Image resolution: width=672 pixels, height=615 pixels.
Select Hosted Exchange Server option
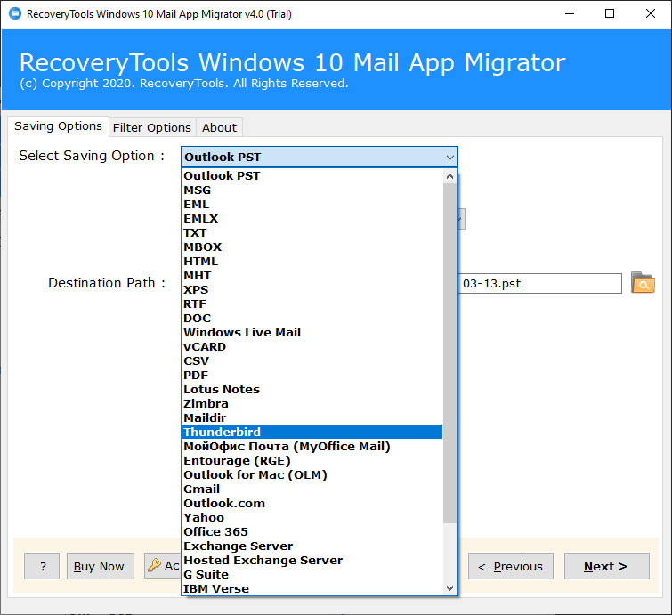[312, 560]
